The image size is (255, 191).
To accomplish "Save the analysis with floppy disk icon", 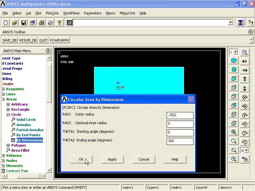I will pos(24,23).
